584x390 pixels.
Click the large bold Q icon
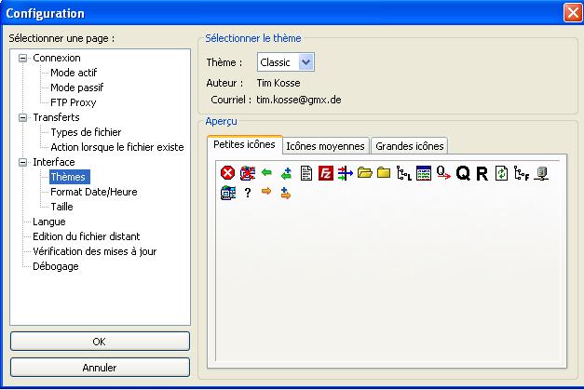pyautogui.click(x=463, y=173)
